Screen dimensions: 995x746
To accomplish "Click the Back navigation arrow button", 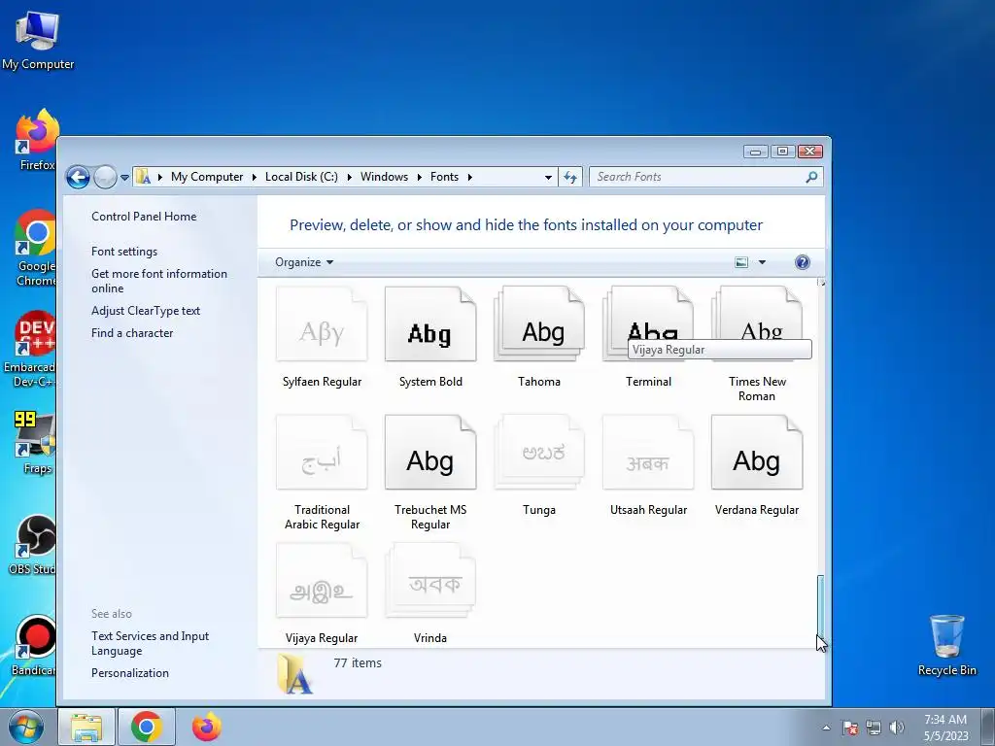I will tap(78, 177).
